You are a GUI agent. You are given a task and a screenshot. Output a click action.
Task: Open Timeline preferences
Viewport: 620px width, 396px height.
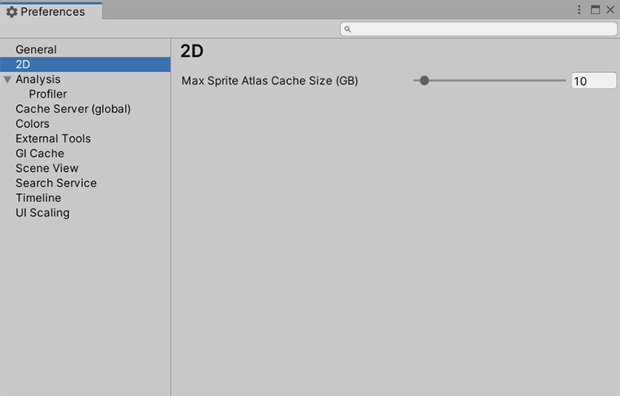click(x=38, y=198)
